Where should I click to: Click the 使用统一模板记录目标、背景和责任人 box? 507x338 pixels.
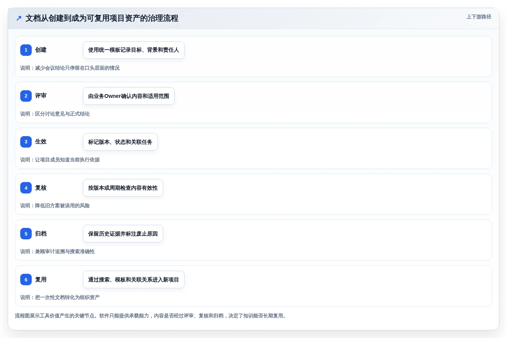[134, 50]
